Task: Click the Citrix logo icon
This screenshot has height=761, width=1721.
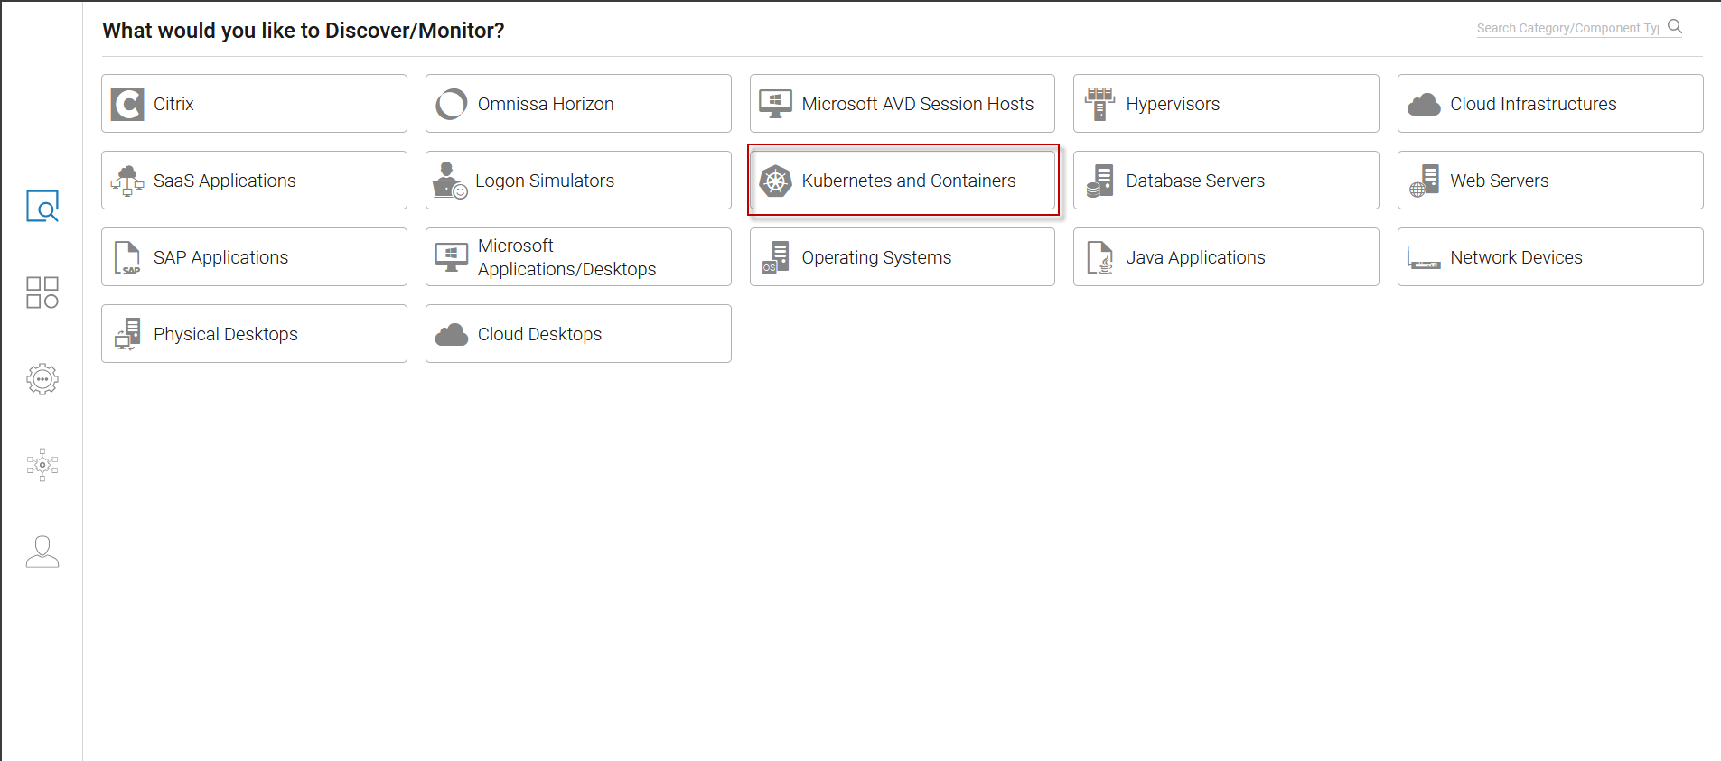Action: pos(127,104)
